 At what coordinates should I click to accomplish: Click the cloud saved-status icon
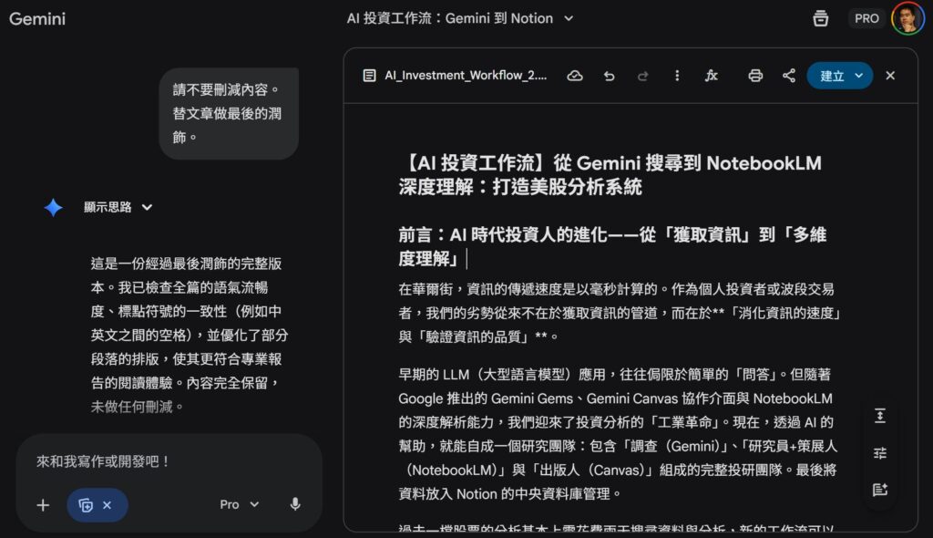pos(575,76)
